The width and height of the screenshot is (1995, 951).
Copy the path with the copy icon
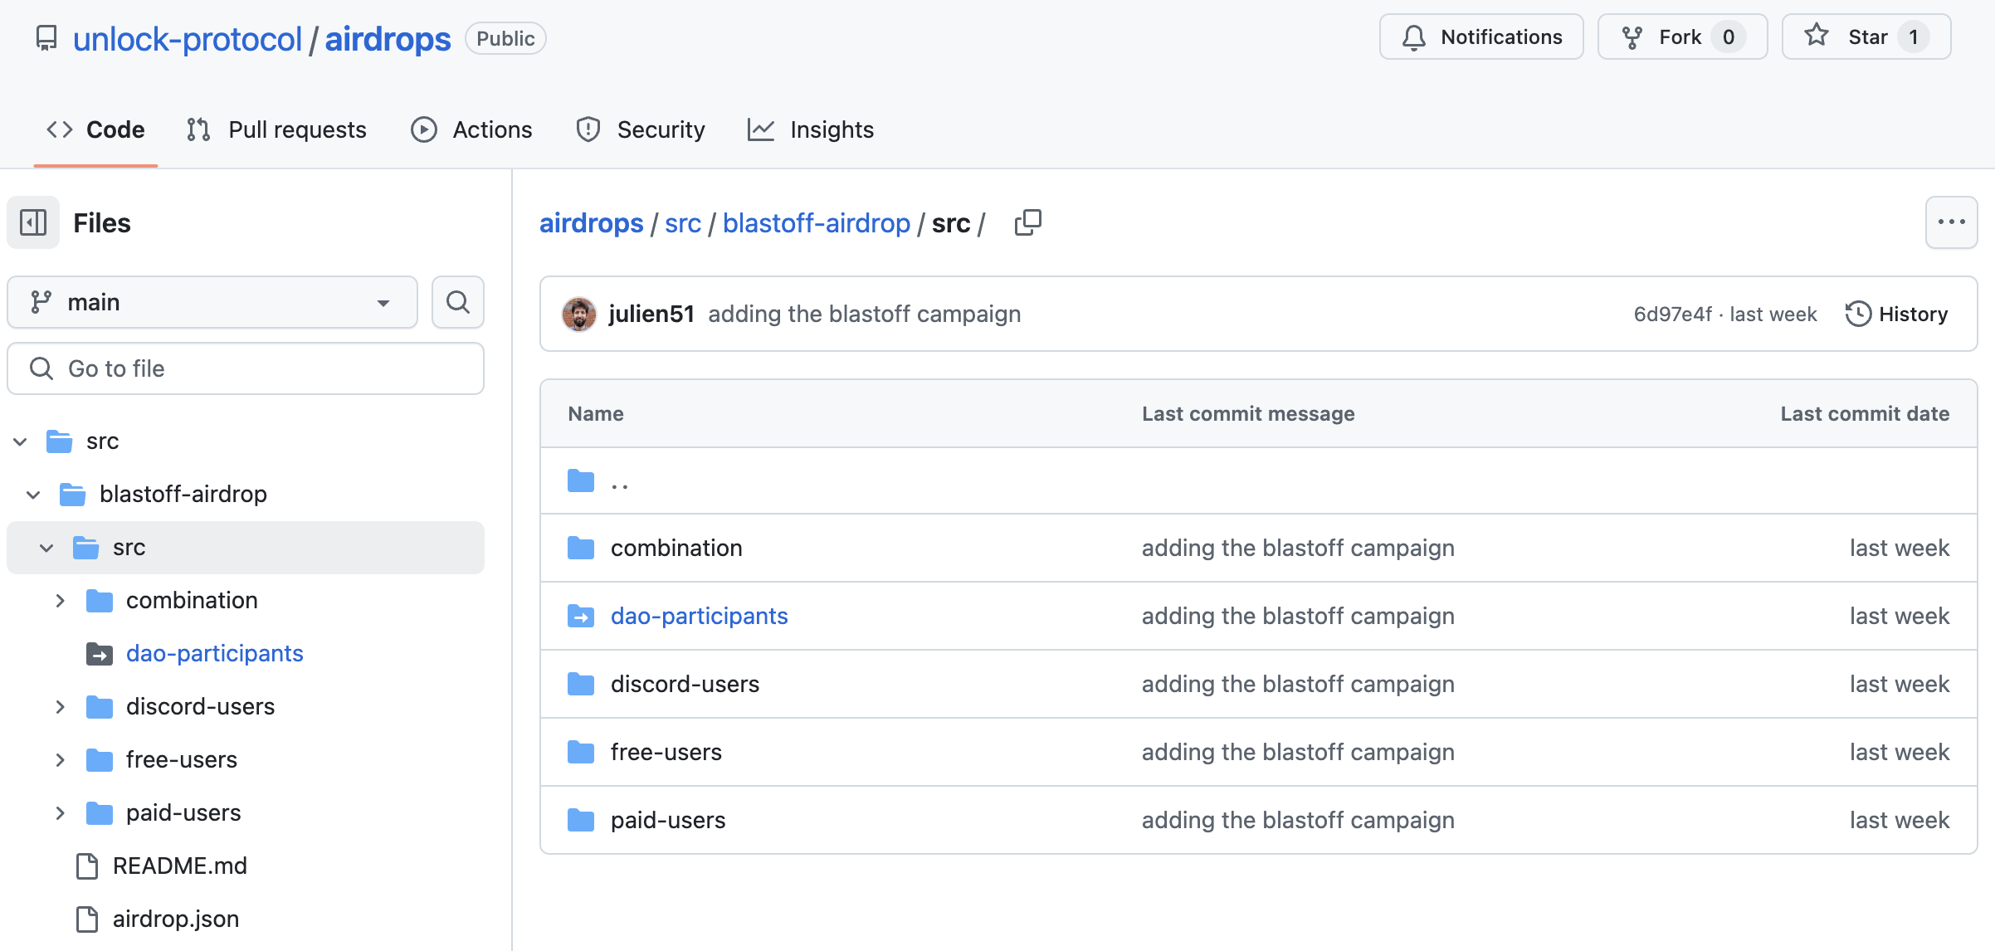pos(1028,222)
